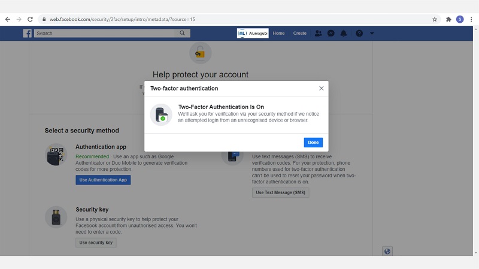Viewport: 479px width, 269px height.
Task: Bookmark this page with star icon
Action: tap(435, 19)
